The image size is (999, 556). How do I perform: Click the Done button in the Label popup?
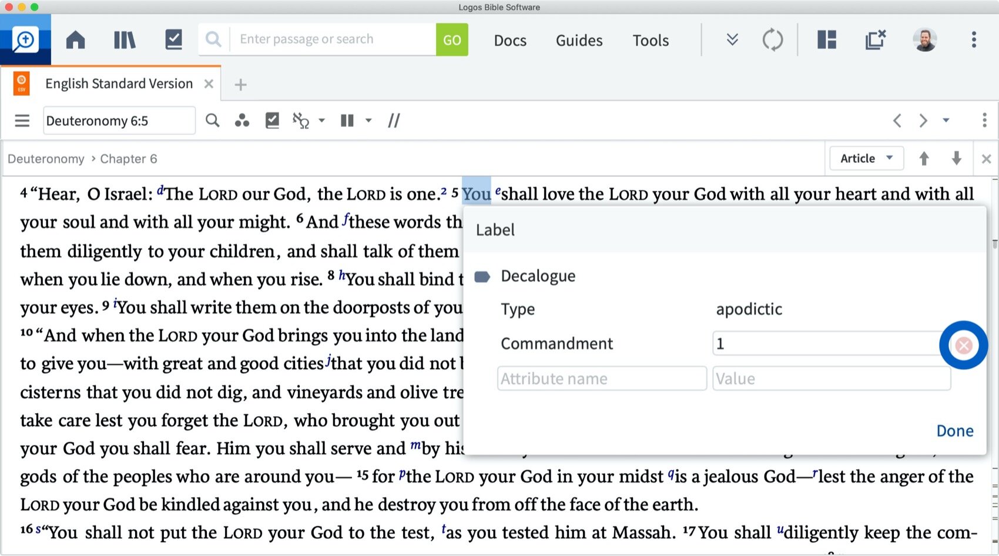pyautogui.click(x=954, y=430)
